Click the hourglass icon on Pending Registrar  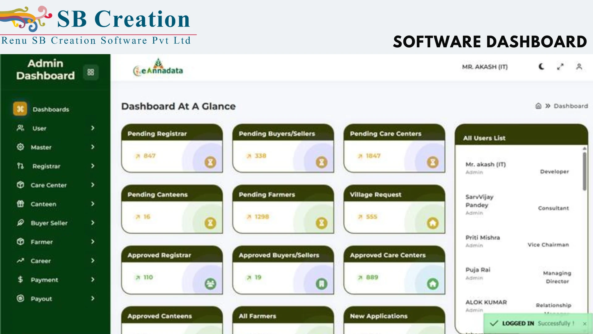click(x=210, y=162)
